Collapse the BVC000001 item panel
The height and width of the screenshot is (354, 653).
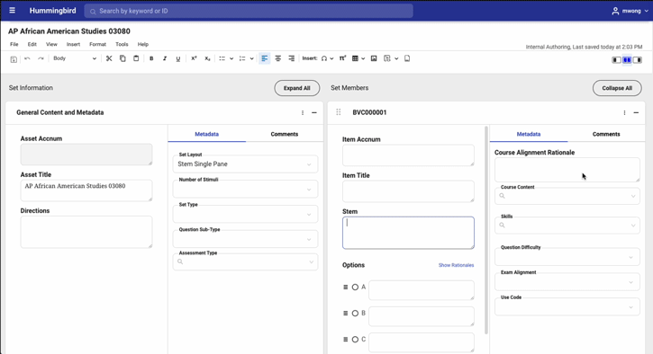[636, 112]
